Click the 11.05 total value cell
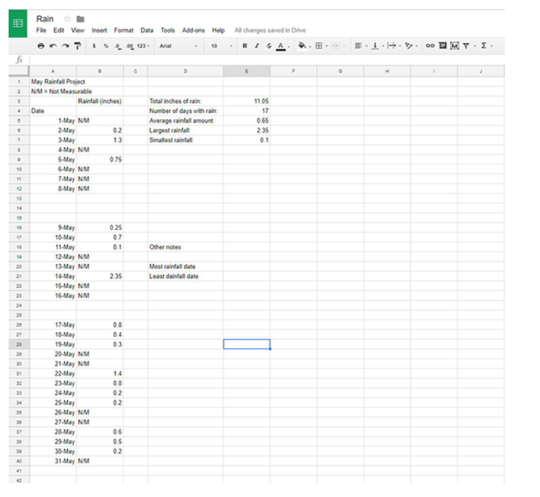This screenshot has width=540, height=497. [x=247, y=101]
